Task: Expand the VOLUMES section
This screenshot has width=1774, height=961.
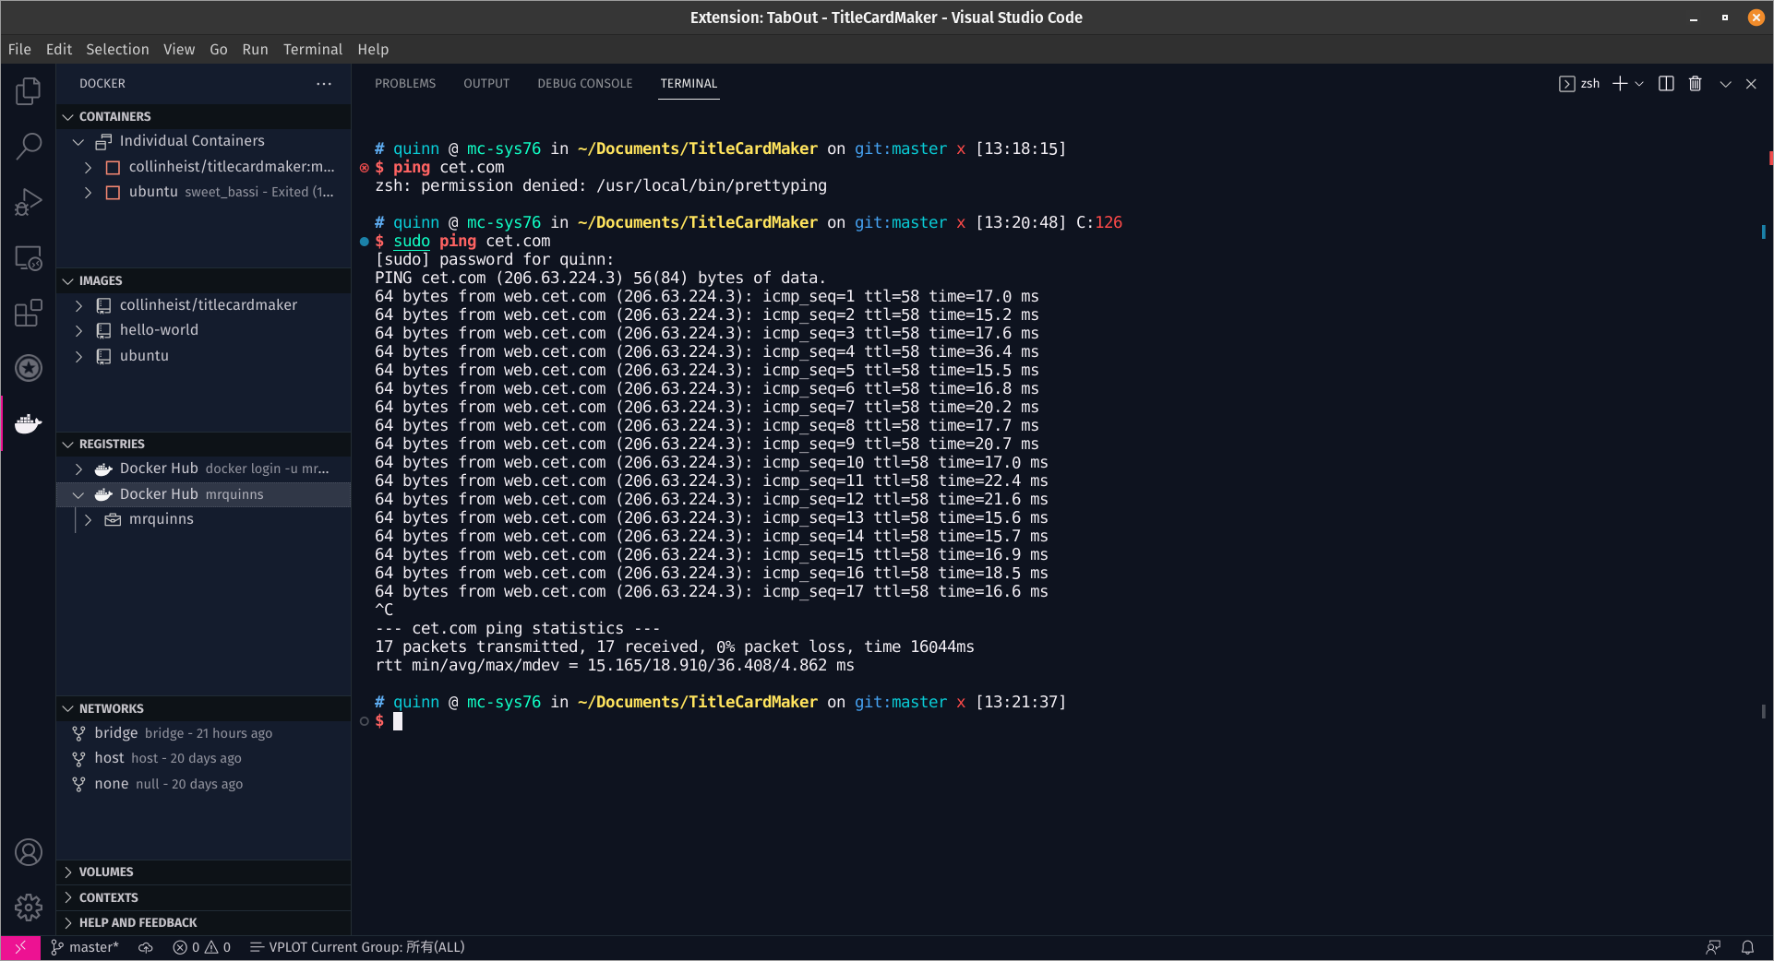Action: (x=68, y=872)
